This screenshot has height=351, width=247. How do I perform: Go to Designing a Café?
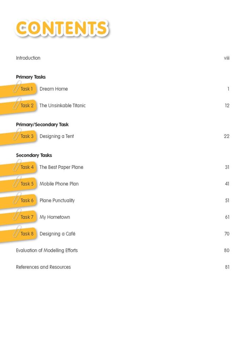(x=58, y=234)
